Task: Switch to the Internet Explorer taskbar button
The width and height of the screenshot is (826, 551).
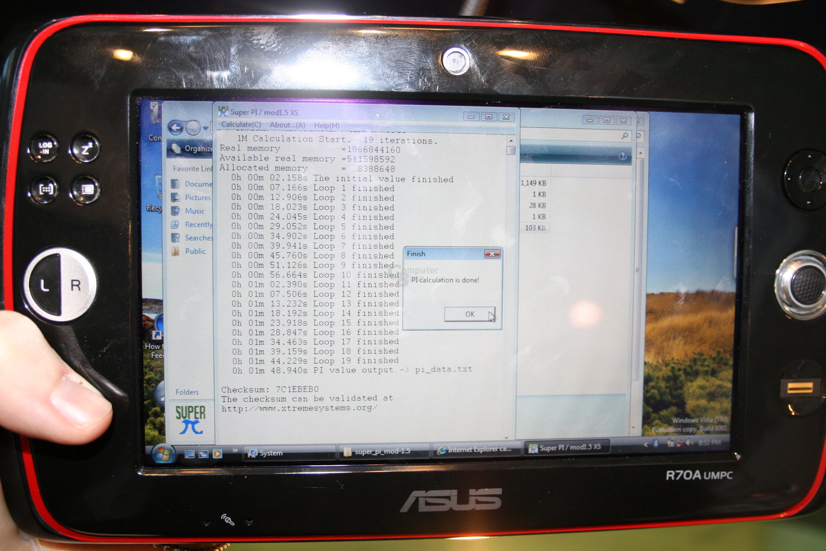Action: click(x=478, y=449)
